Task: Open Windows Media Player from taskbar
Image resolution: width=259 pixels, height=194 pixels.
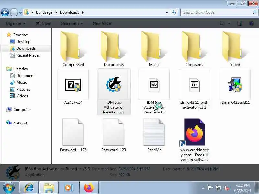Action: click(x=69, y=188)
